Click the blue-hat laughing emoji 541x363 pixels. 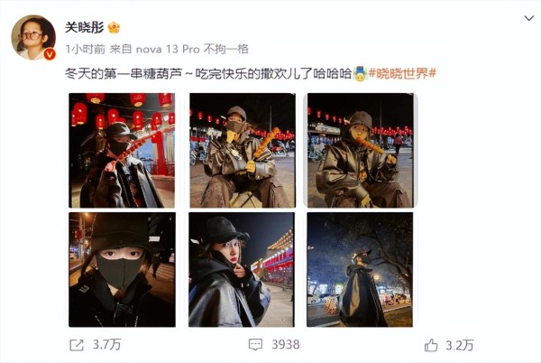(x=360, y=73)
